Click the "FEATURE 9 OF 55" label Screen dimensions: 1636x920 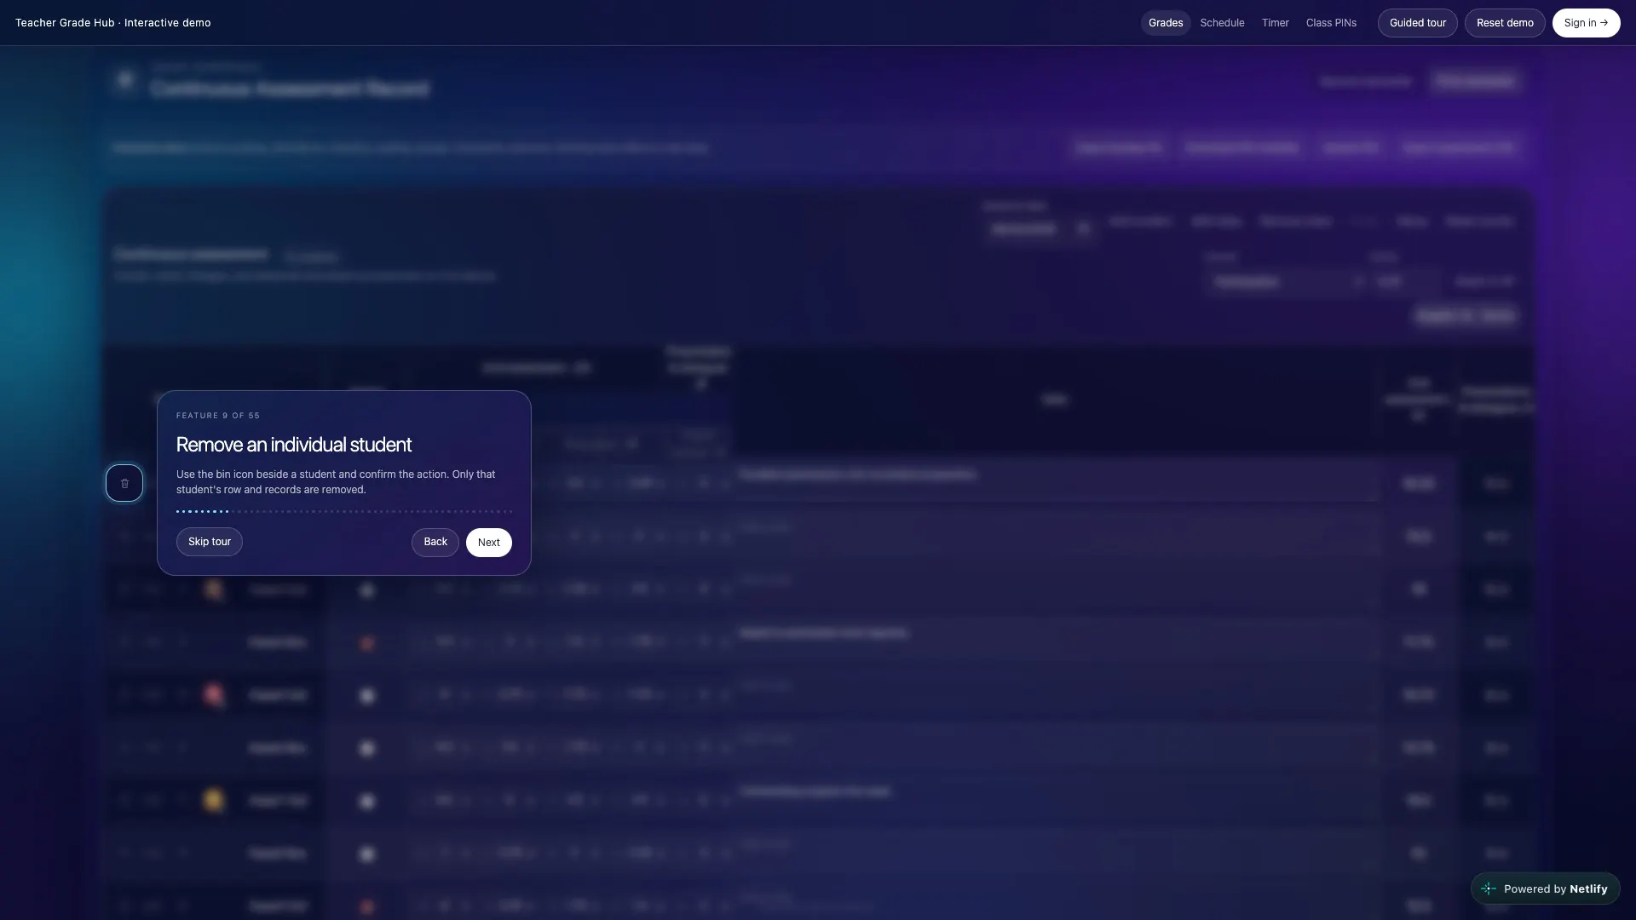pos(218,416)
